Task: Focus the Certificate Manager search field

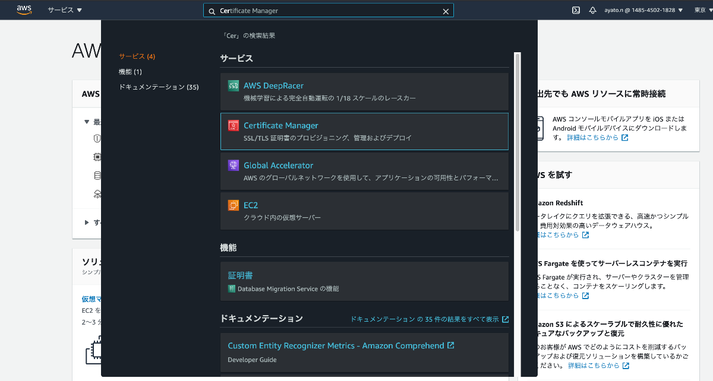Action: (x=328, y=11)
